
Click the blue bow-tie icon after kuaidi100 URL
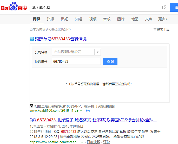88,111
